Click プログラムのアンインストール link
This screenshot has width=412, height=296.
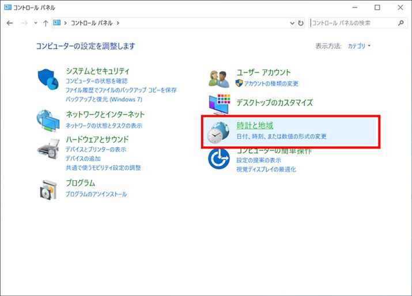point(96,194)
